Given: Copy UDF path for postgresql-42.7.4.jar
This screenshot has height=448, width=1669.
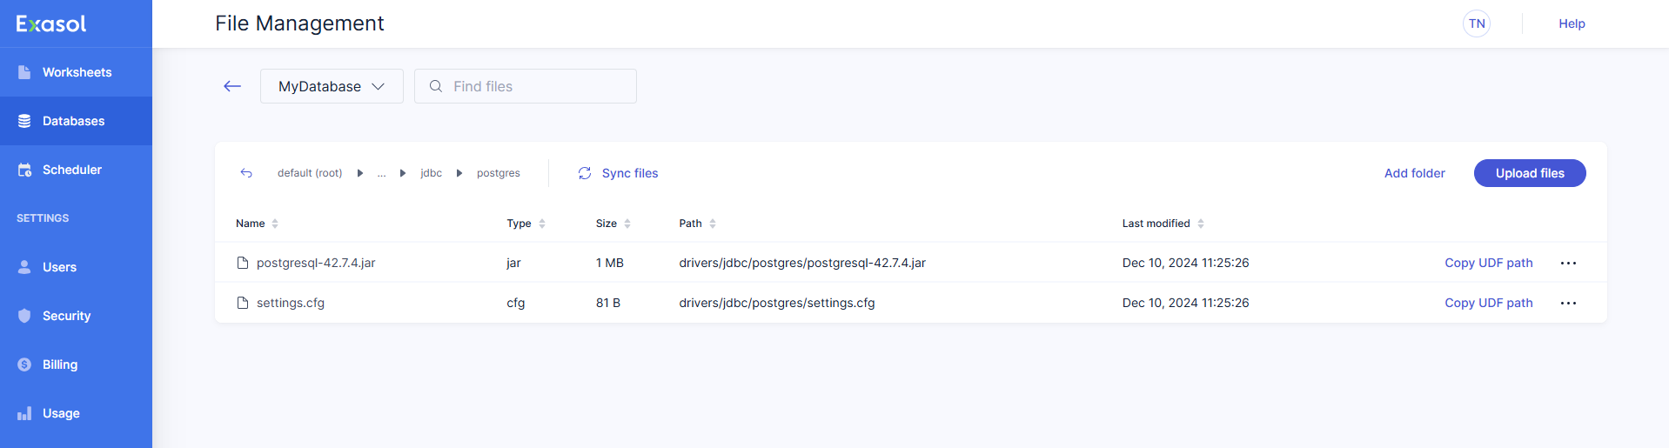Looking at the screenshot, I should point(1488,263).
